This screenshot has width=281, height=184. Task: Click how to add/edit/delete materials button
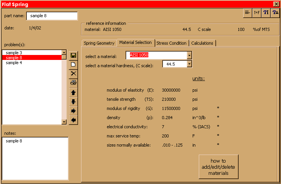pos(218,167)
